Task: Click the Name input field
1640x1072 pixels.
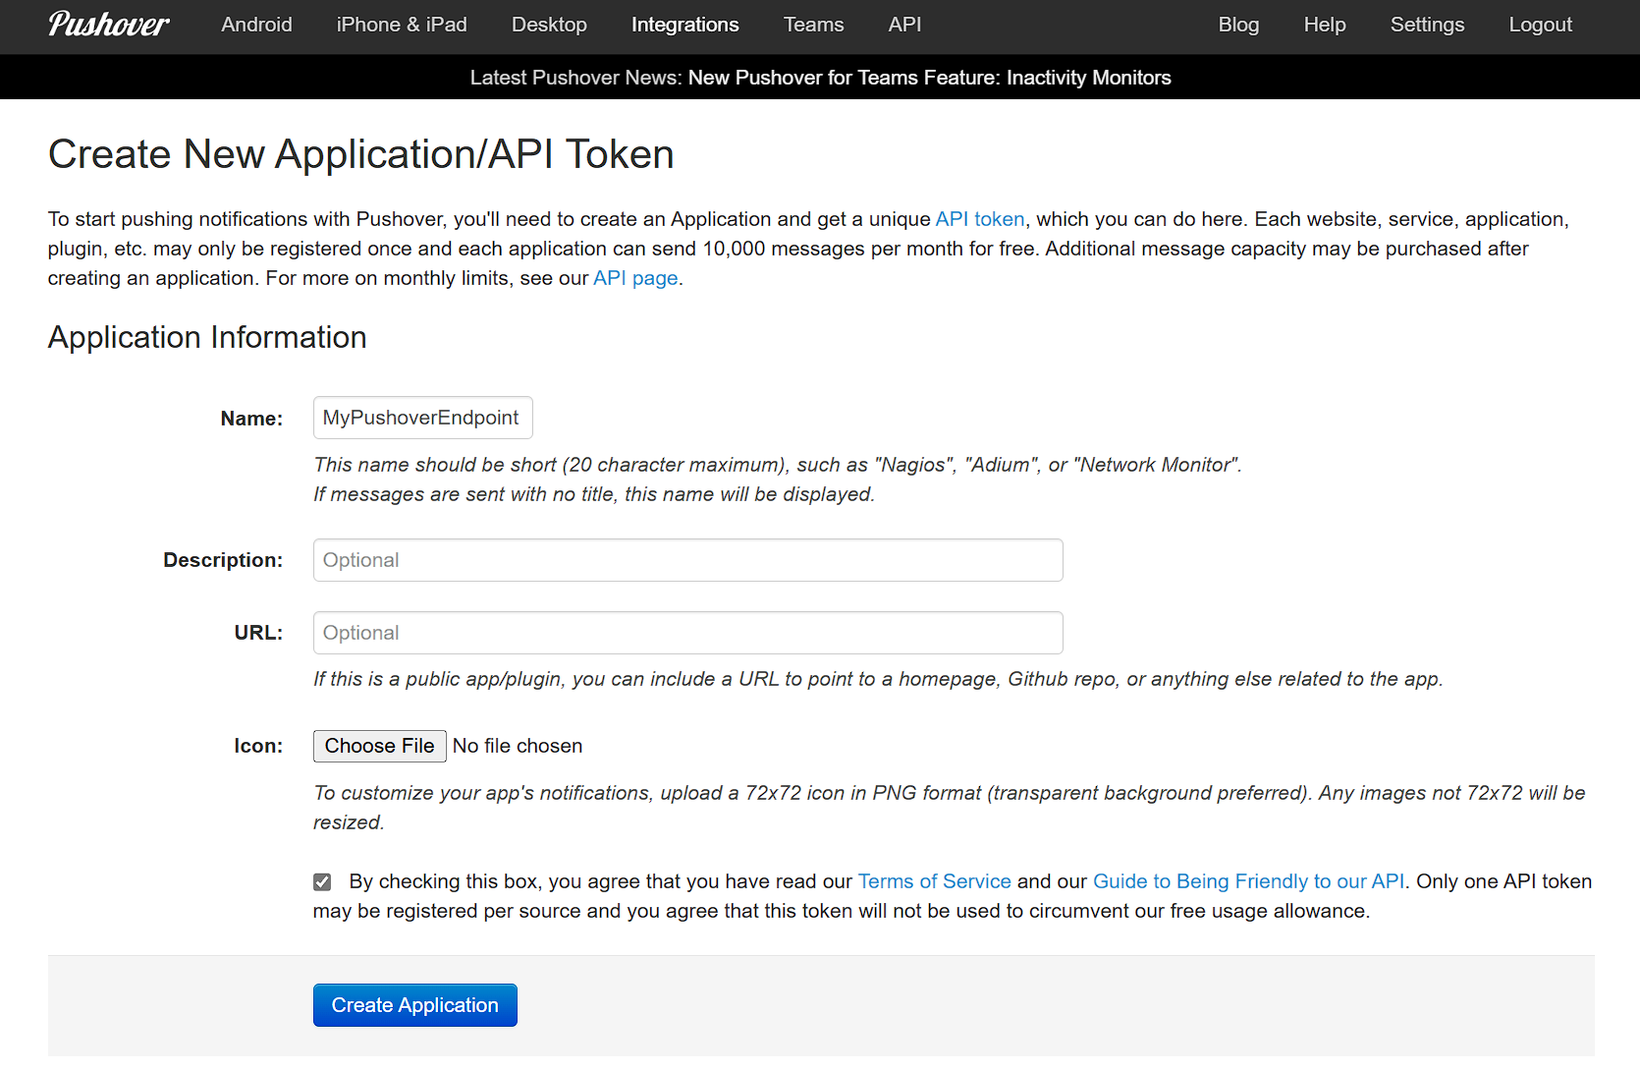Action: point(422,418)
